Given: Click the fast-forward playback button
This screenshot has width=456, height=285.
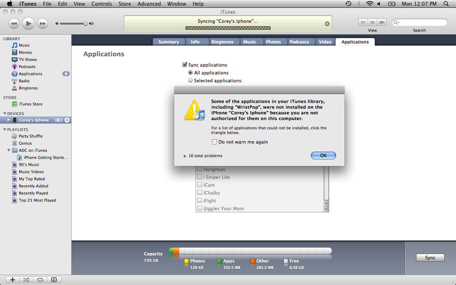Looking at the screenshot, I should 42,24.
